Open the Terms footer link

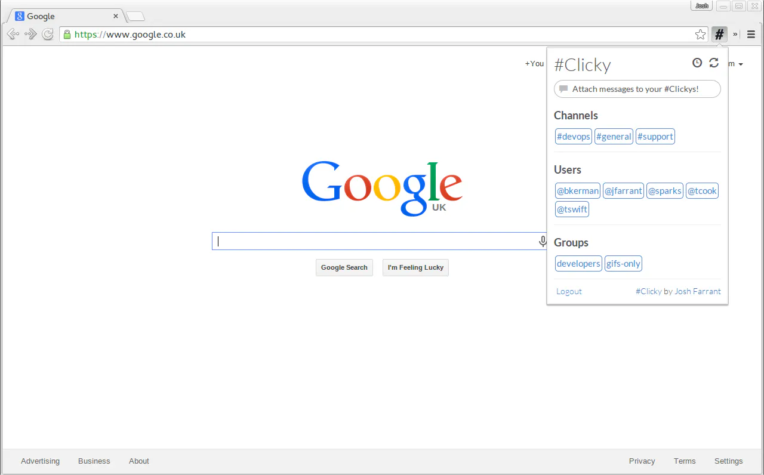click(x=685, y=461)
